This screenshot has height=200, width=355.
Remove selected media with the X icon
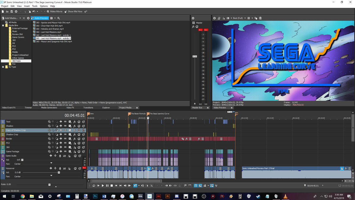coord(24,18)
